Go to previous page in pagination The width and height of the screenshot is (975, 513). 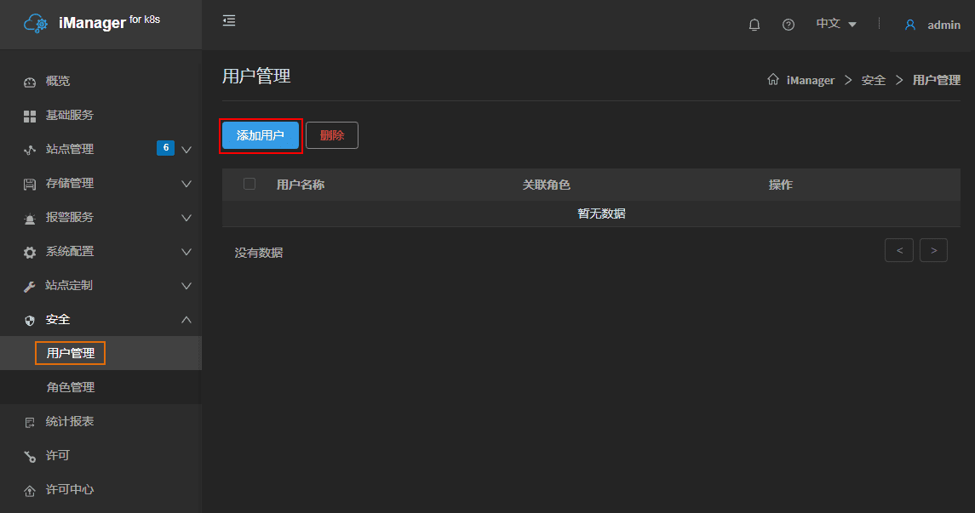pos(899,250)
